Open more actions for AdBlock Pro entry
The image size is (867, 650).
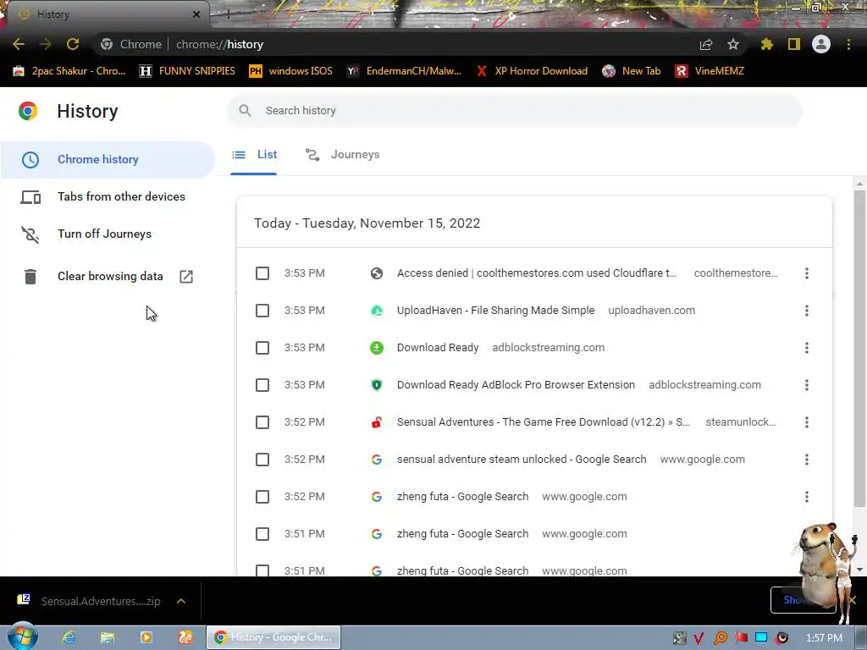pos(807,385)
